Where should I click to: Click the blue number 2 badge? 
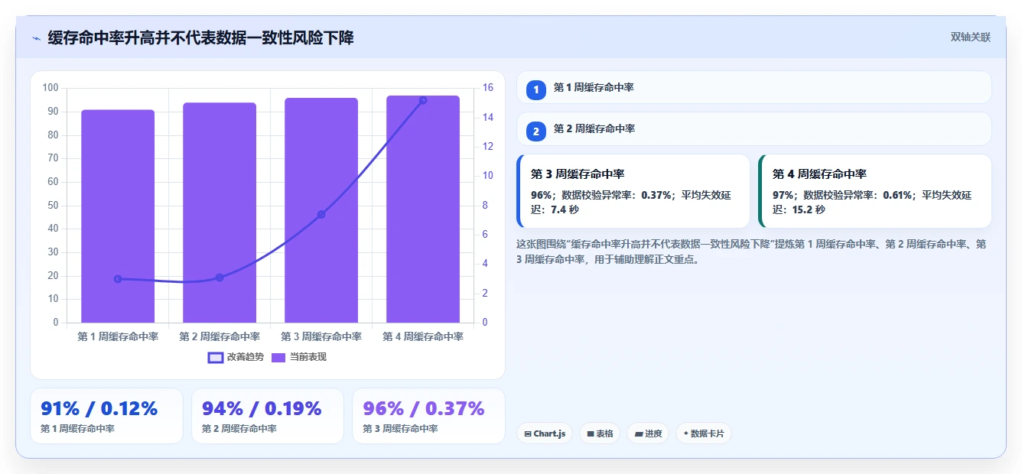pyautogui.click(x=536, y=131)
